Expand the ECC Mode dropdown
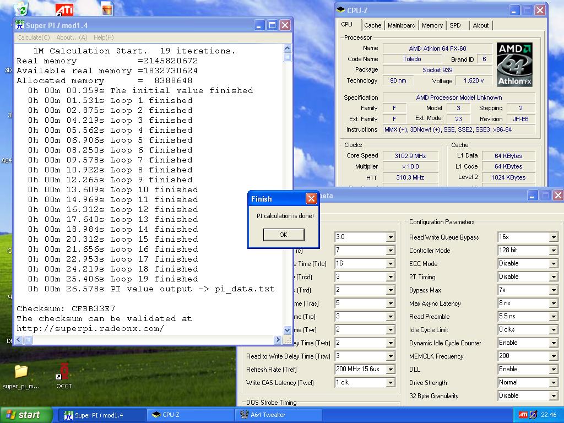Screen dimensions: 564x423 (x=554, y=264)
